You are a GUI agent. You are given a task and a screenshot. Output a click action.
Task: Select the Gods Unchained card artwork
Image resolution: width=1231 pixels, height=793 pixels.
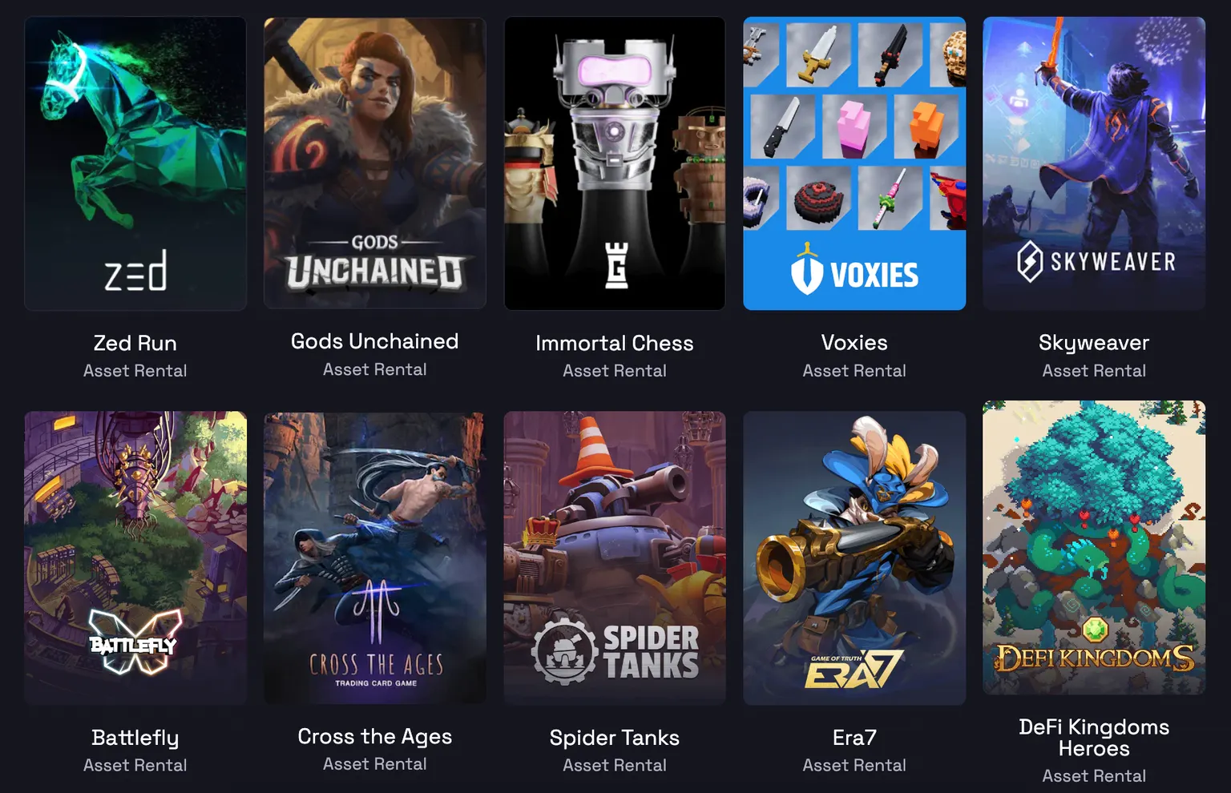tap(375, 163)
